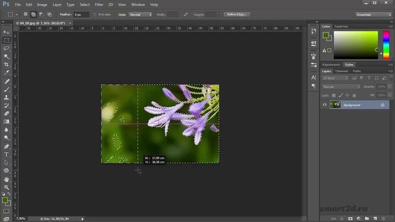Open the Select menu
395x222 pixels.
point(85,4)
